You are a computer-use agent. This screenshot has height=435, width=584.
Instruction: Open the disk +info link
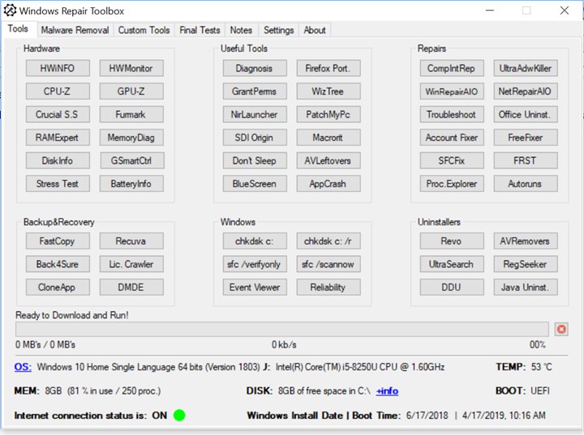(x=387, y=390)
